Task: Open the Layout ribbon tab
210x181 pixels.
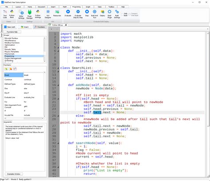Action: [x=18, y=7]
